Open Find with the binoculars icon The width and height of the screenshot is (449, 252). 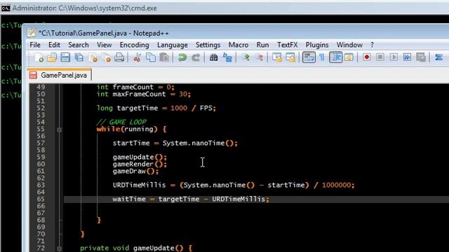pyautogui.click(x=213, y=57)
